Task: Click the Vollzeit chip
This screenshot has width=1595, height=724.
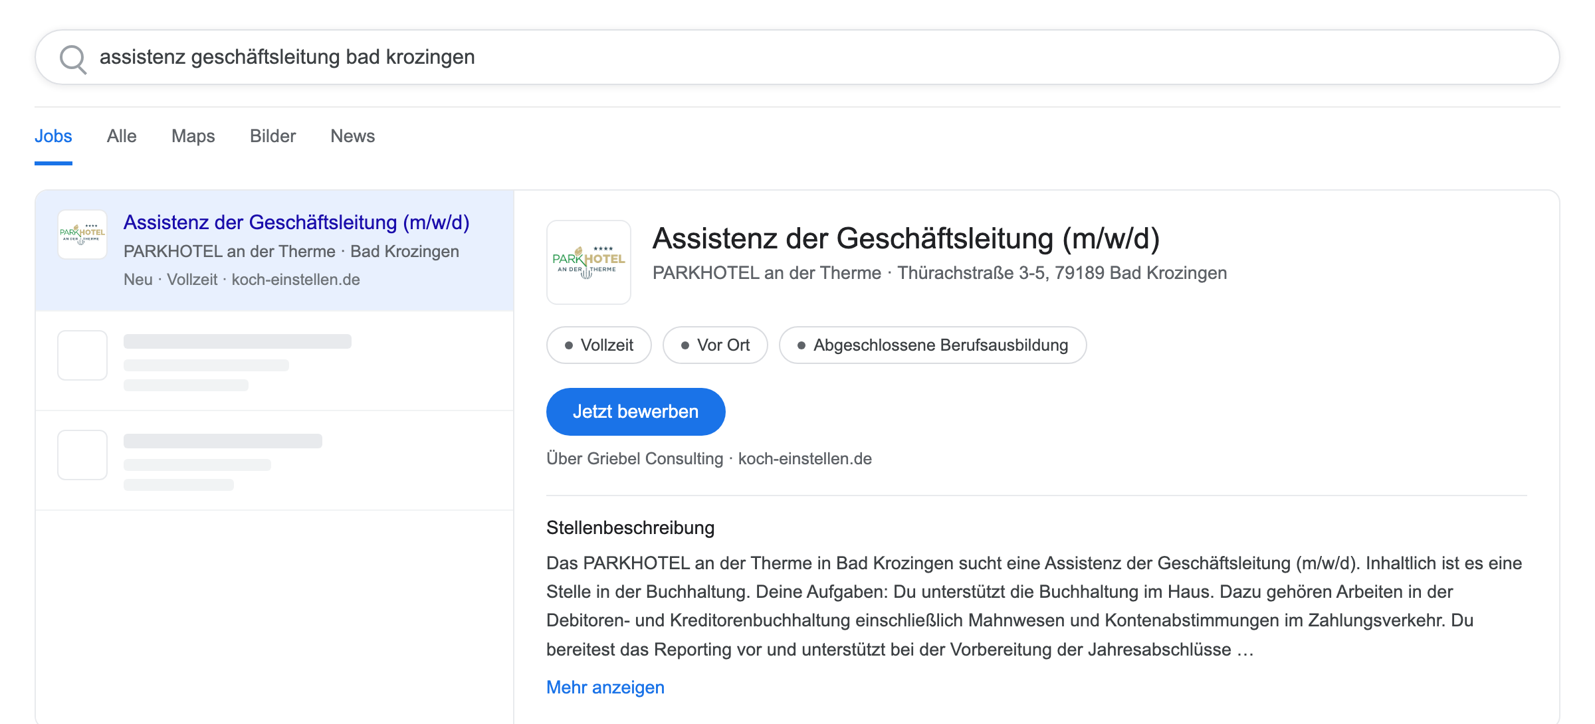Action: [599, 345]
